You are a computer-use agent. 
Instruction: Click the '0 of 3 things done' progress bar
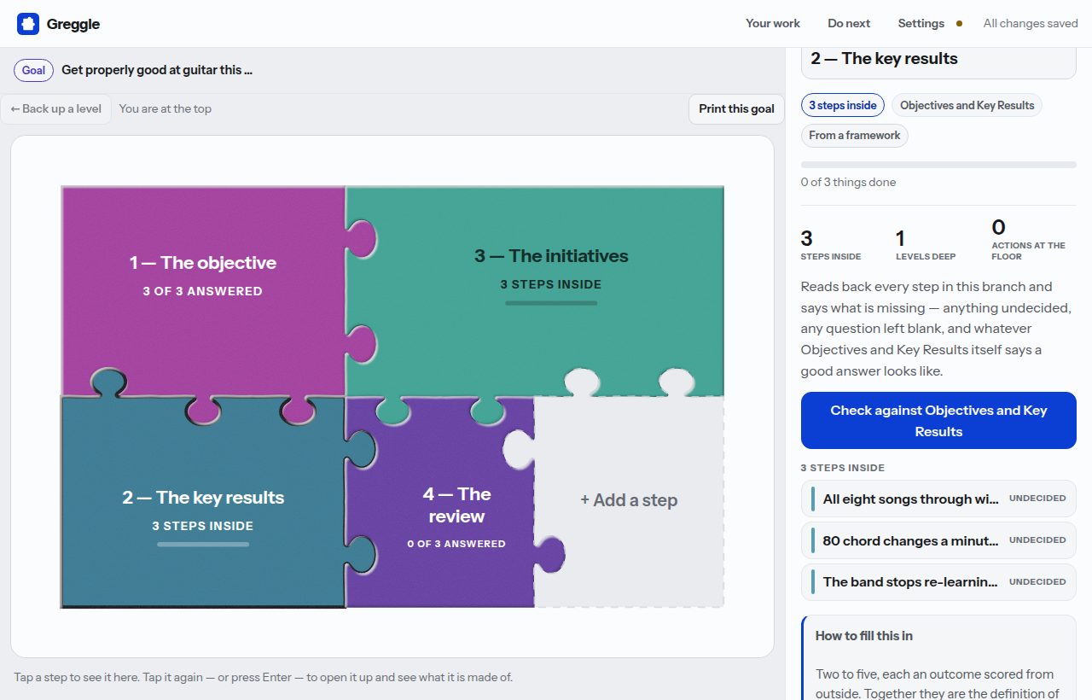pos(938,164)
